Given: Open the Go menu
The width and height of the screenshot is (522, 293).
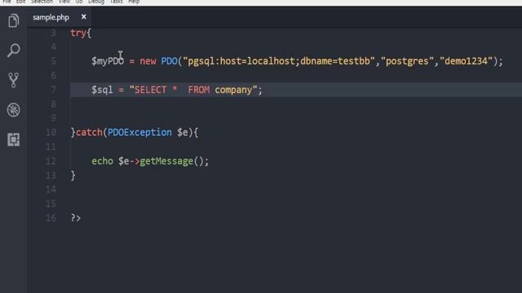Looking at the screenshot, I should (x=79, y=2).
